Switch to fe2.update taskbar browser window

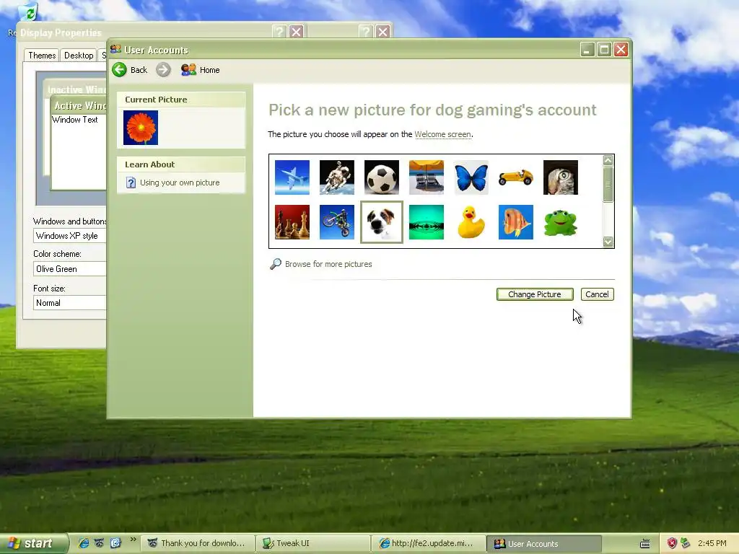coord(429,544)
